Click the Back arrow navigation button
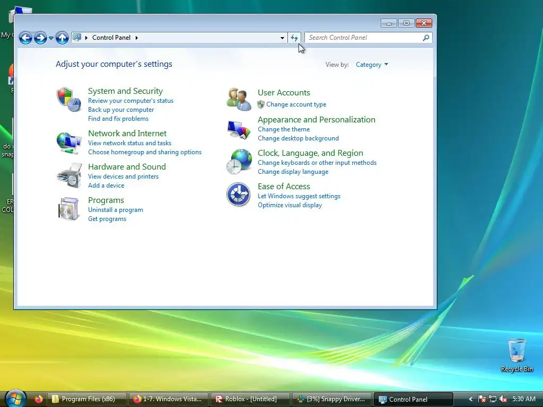This screenshot has width=543, height=407. (x=25, y=38)
